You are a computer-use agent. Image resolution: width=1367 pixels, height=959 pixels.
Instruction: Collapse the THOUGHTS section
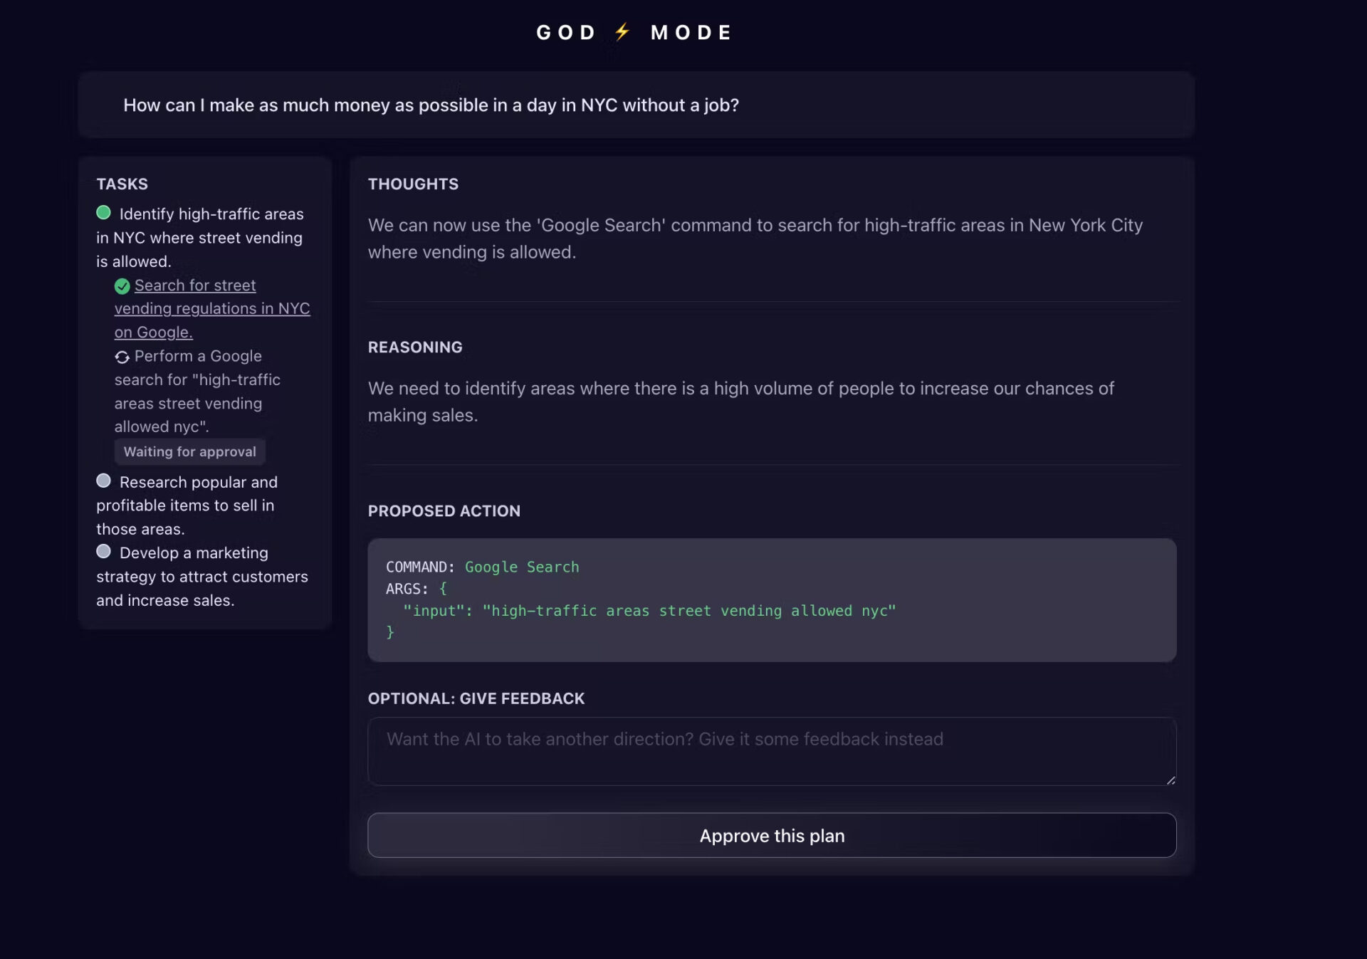pyautogui.click(x=413, y=184)
